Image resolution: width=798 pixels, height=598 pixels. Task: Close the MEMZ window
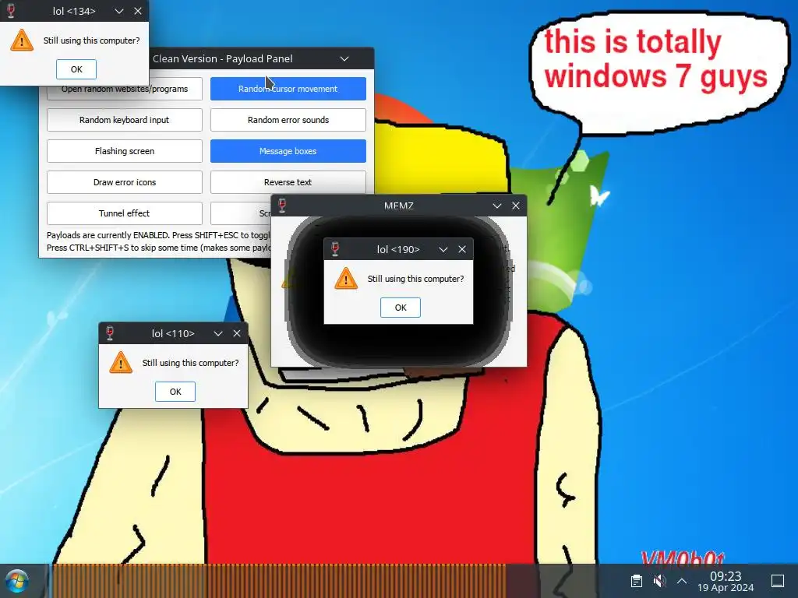pos(516,206)
